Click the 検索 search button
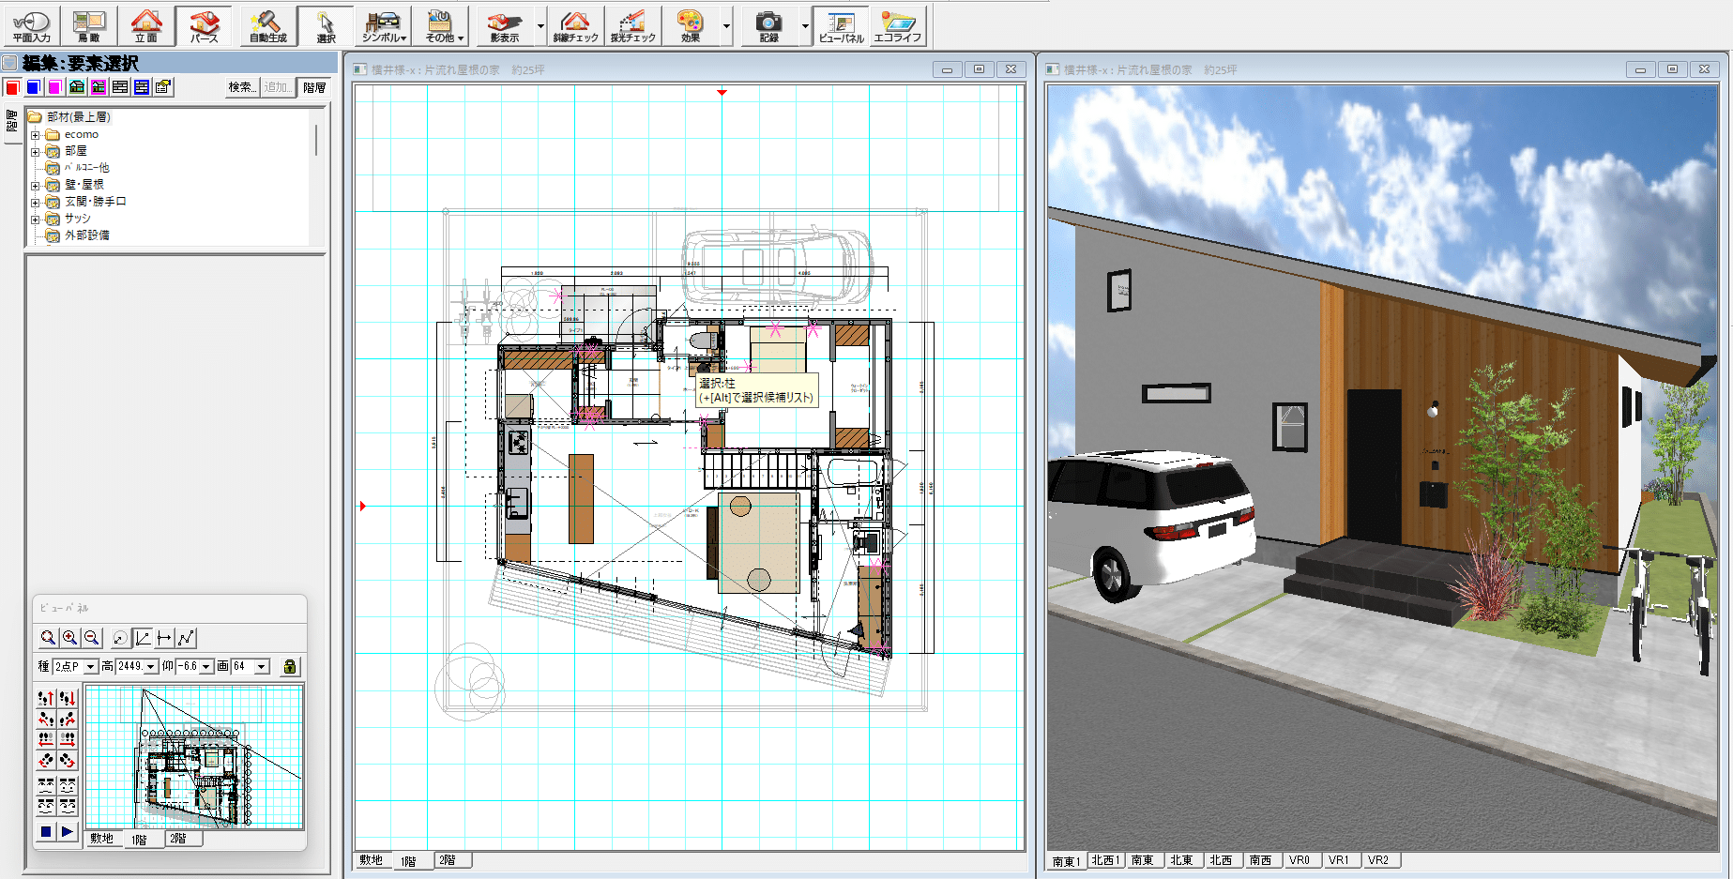The width and height of the screenshot is (1733, 879). [241, 87]
